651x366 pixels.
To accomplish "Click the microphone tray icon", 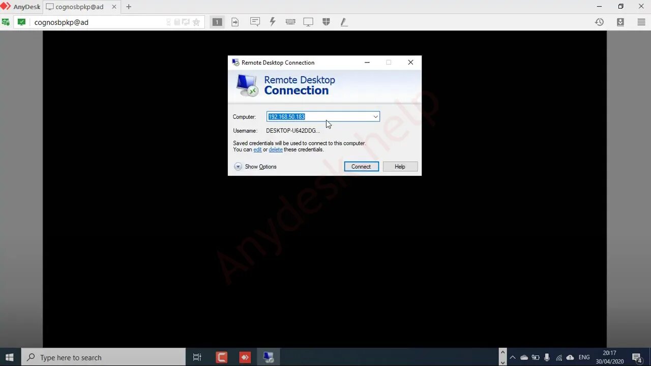I will [547, 357].
